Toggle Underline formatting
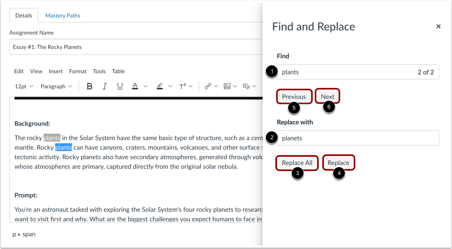The image size is (452, 249). point(120,86)
